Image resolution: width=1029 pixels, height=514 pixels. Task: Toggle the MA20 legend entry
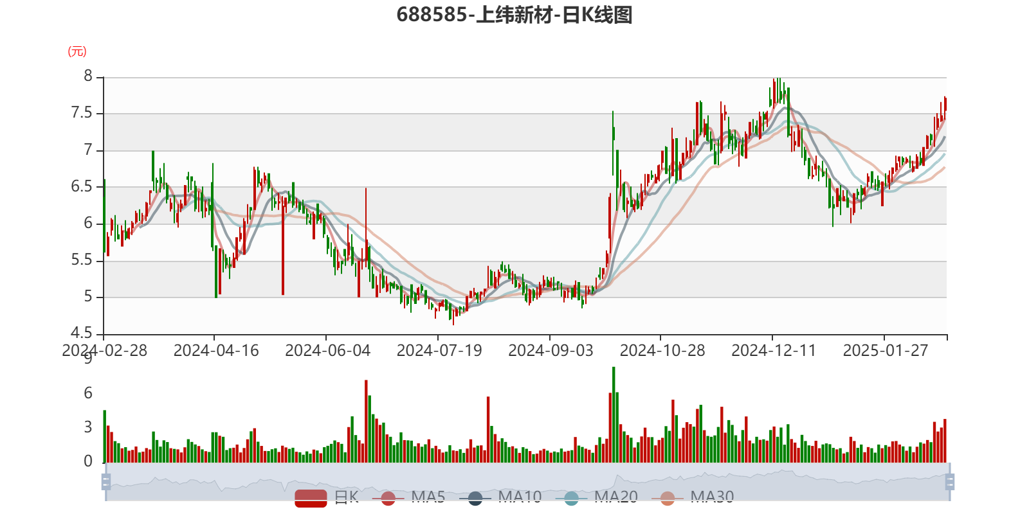pyautogui.click(x=597, y=497)
